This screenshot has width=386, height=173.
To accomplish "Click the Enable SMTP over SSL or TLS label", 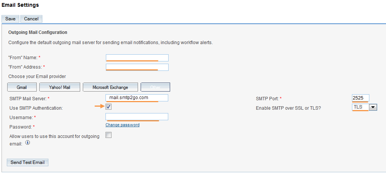I will click(288, 108).
